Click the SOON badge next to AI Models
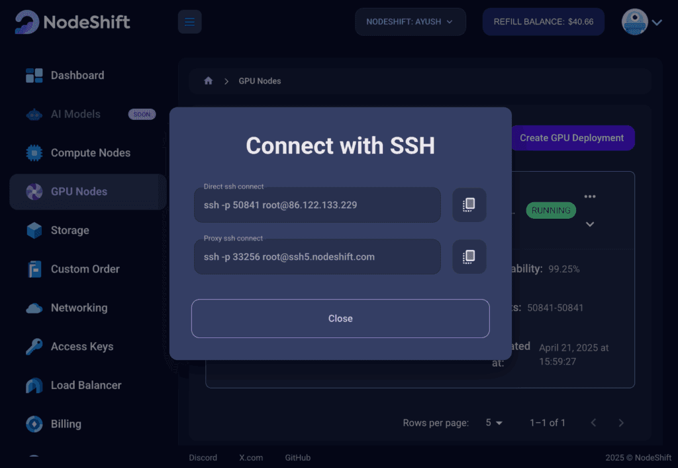This screenshot has height=468, width=678. [x=142, y=114]
